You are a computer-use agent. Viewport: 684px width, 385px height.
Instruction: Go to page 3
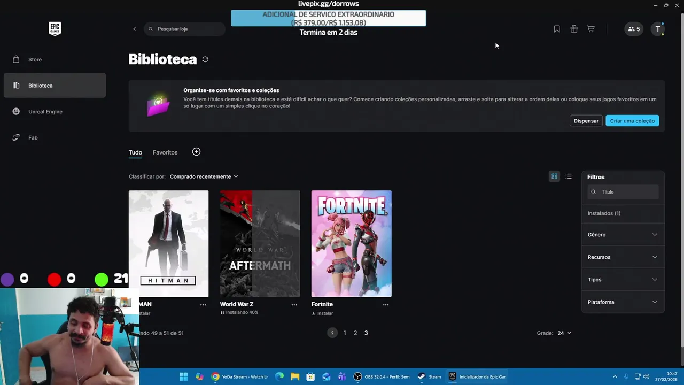pyautogui.click(x=366, y=333)
